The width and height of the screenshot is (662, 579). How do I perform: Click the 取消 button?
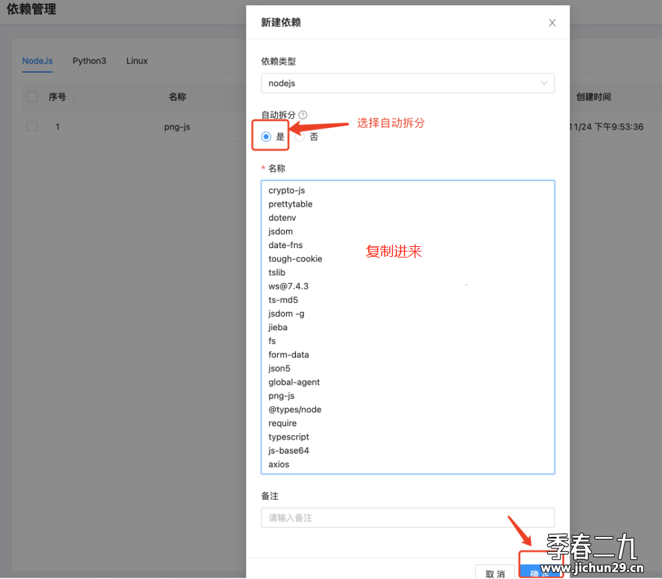tap(495, 573)
